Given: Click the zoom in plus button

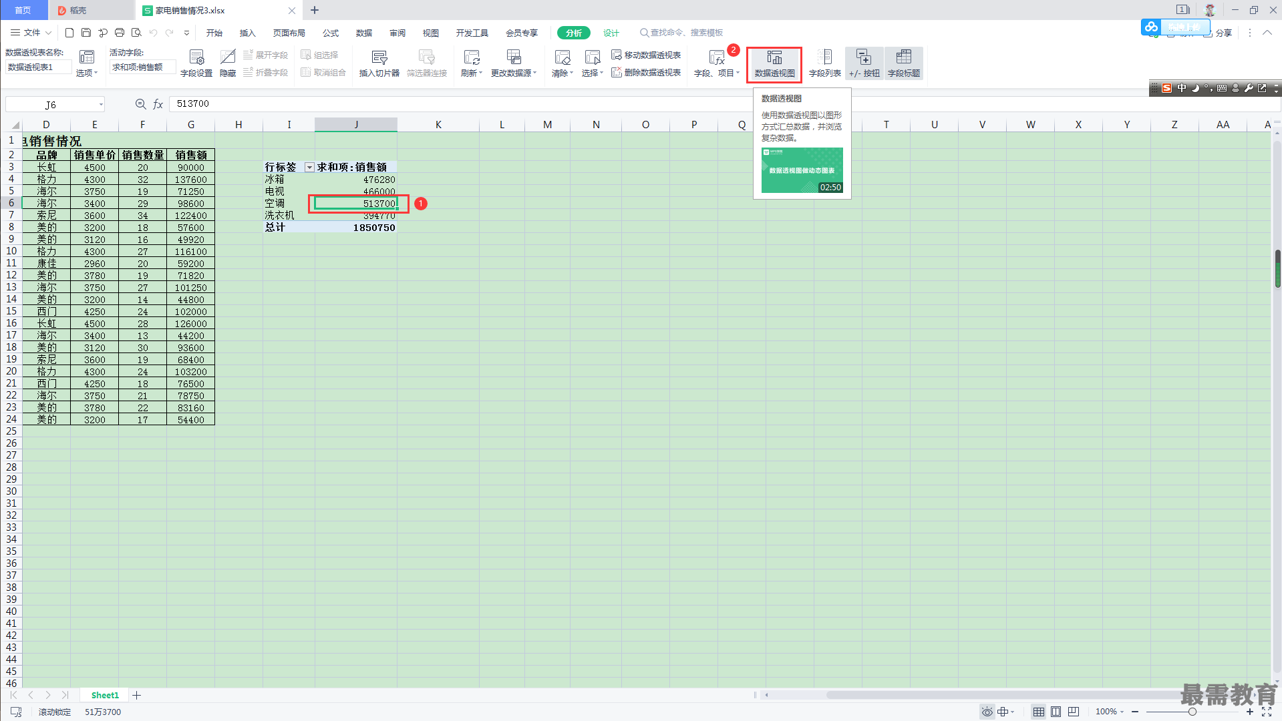Looking at the screenshot, I should click(x=1250, y=712).
